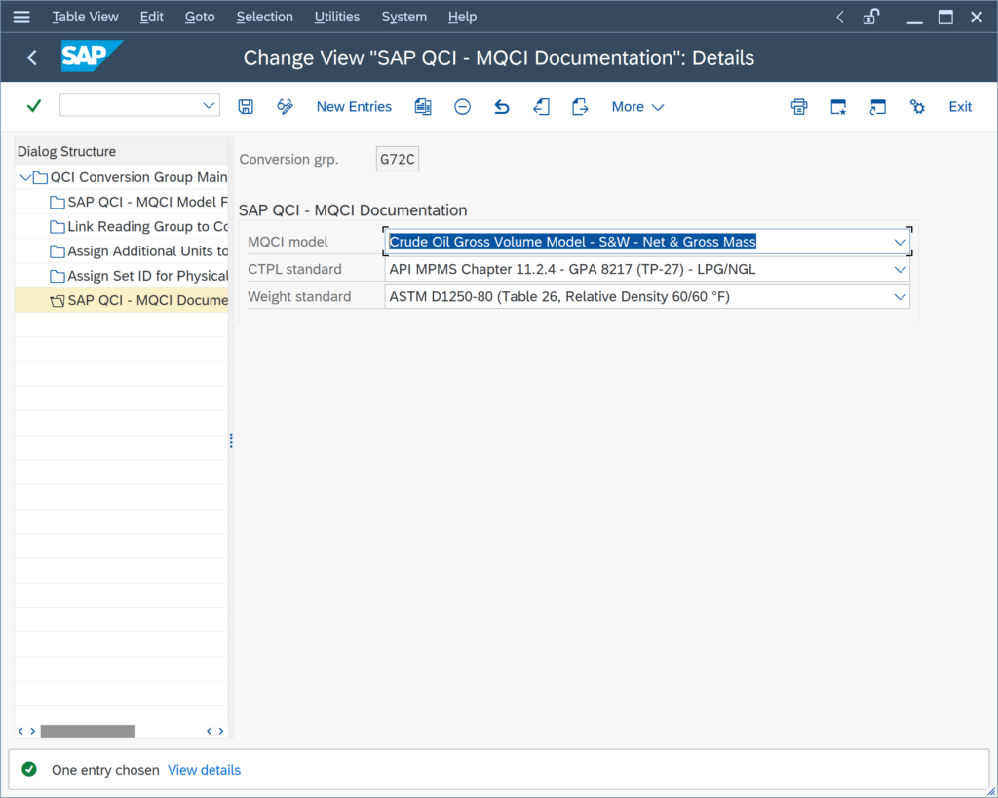
Task: Select Assign Set ID for Physical tree folder
Action: coord(138,276)
